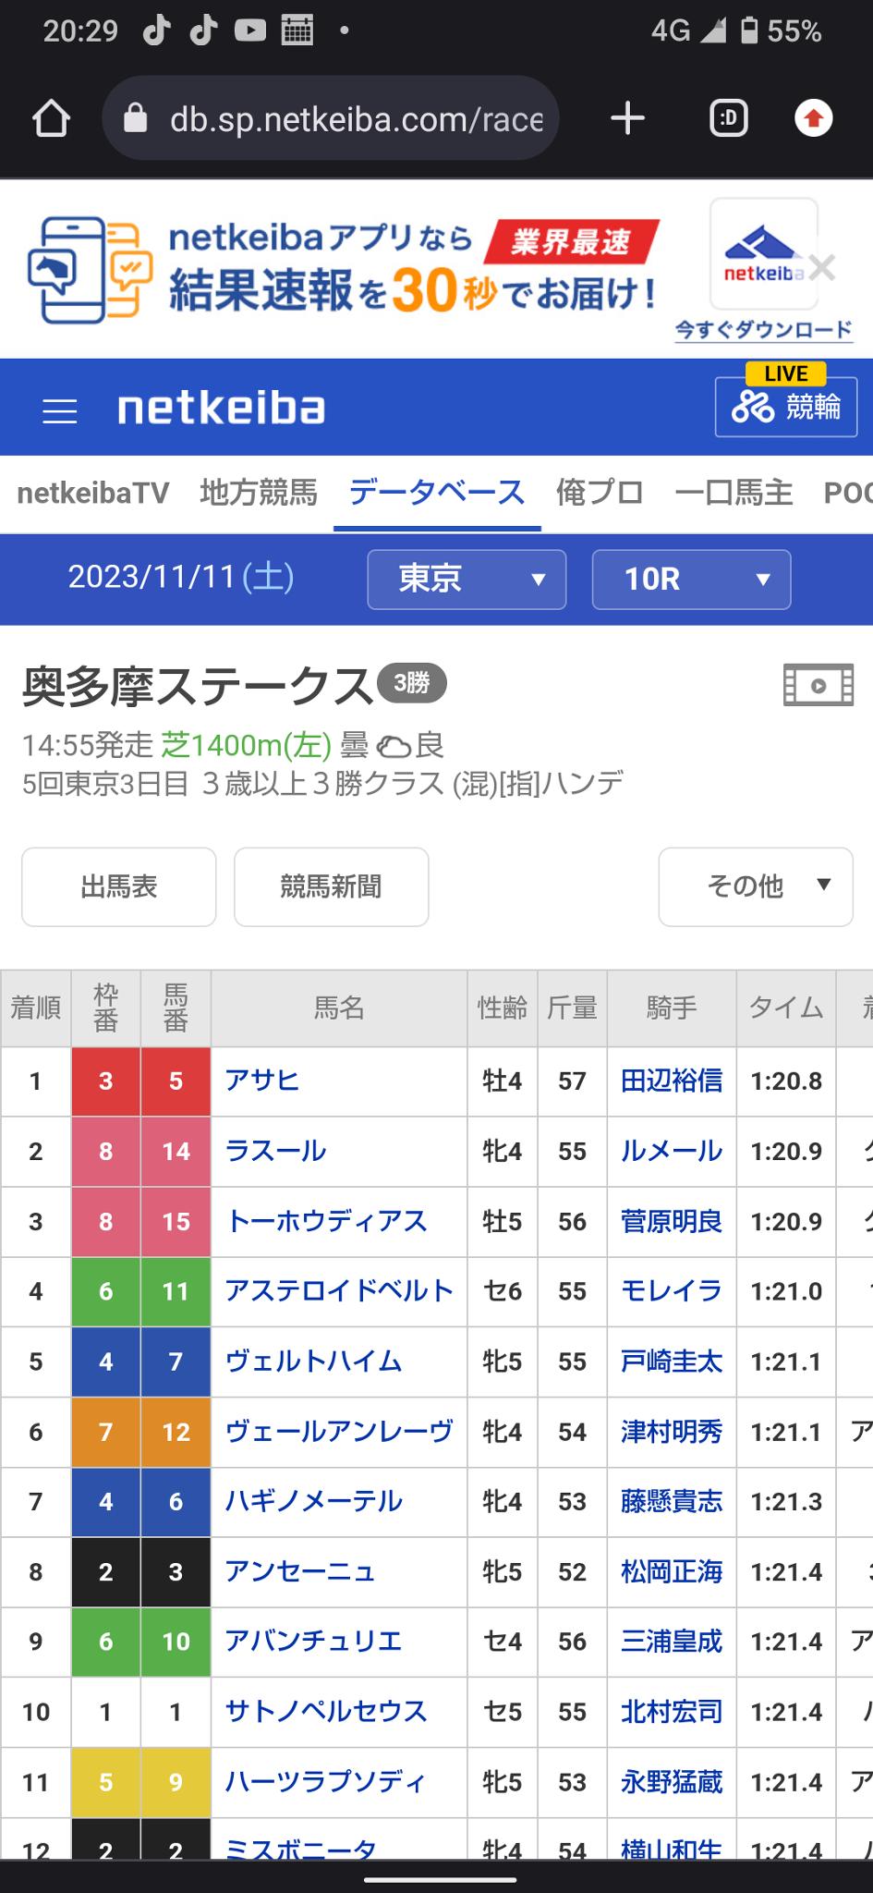Open the netkeiba hamburger menu
Screen dimensions: 873x1893
(60, 410)
